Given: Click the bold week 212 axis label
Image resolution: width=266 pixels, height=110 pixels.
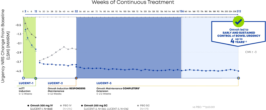Looking at the screenshot, I should 239,11.
